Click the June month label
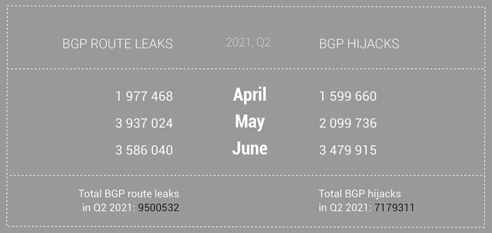The height and width of the screenshot is (233, 492). coord(250,148)
